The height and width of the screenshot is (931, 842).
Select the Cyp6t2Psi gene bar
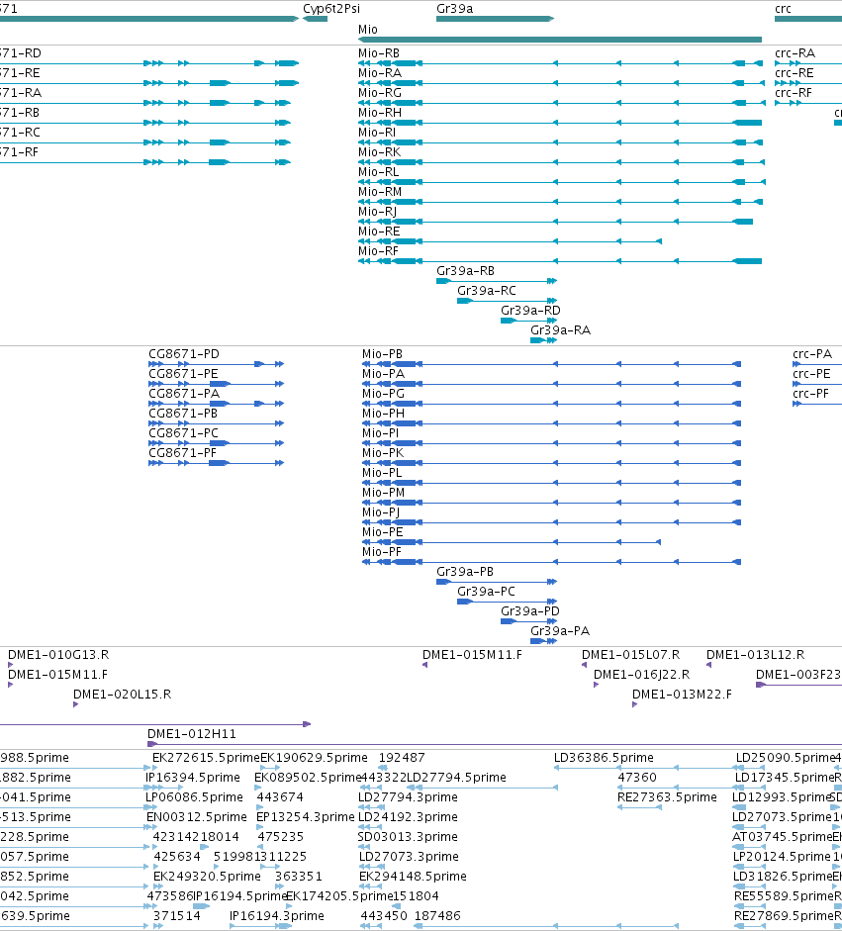(316, 19)
